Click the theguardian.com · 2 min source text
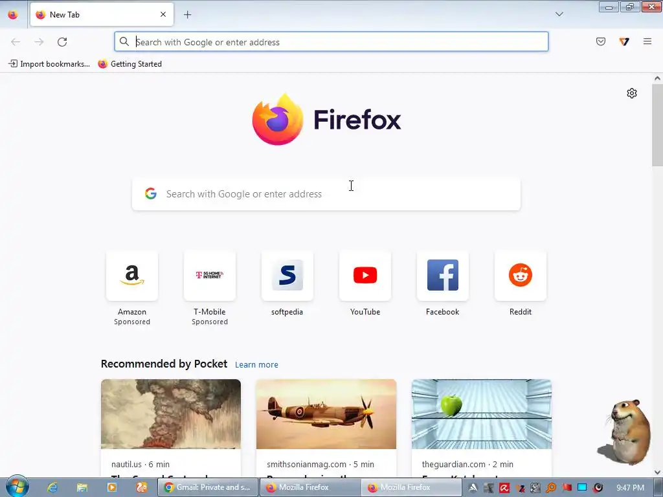The height and width of the screenshot is (497, 663). 467,464
